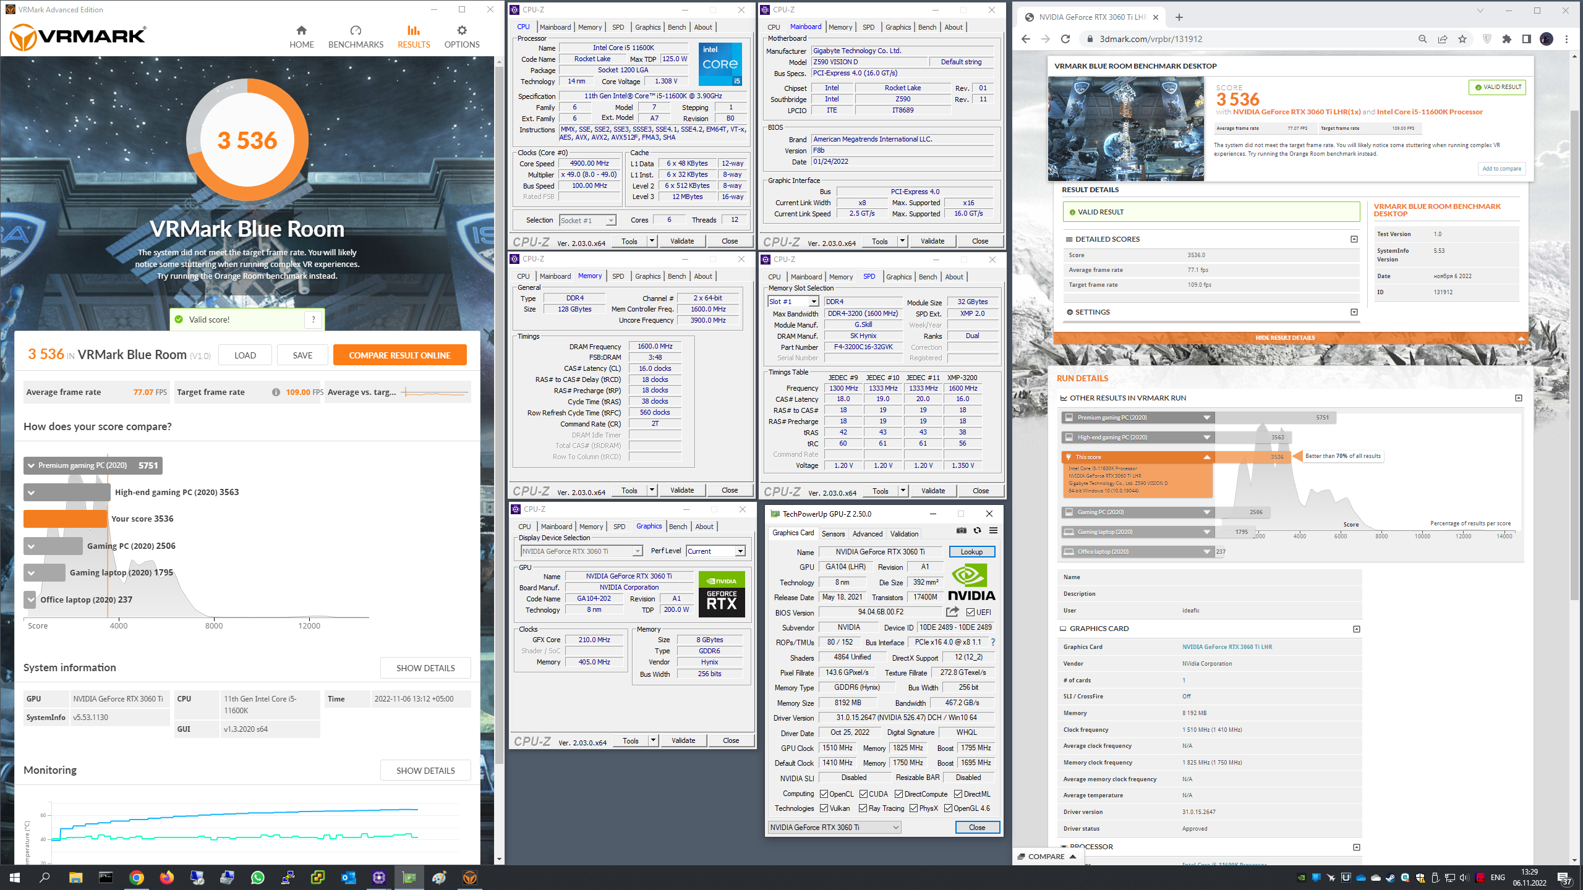
Task: Toggle the Ray Tracing checkbox in GPU-Z
Action: (863, 808)
